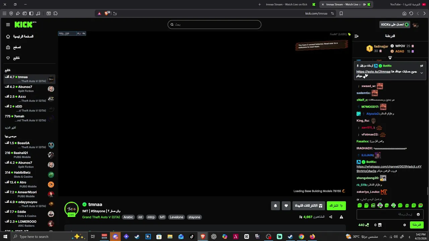Switch to the first tmnaa Stream browser tab
This screenshot has height=241, width=429.
click(x=290, y=4)
